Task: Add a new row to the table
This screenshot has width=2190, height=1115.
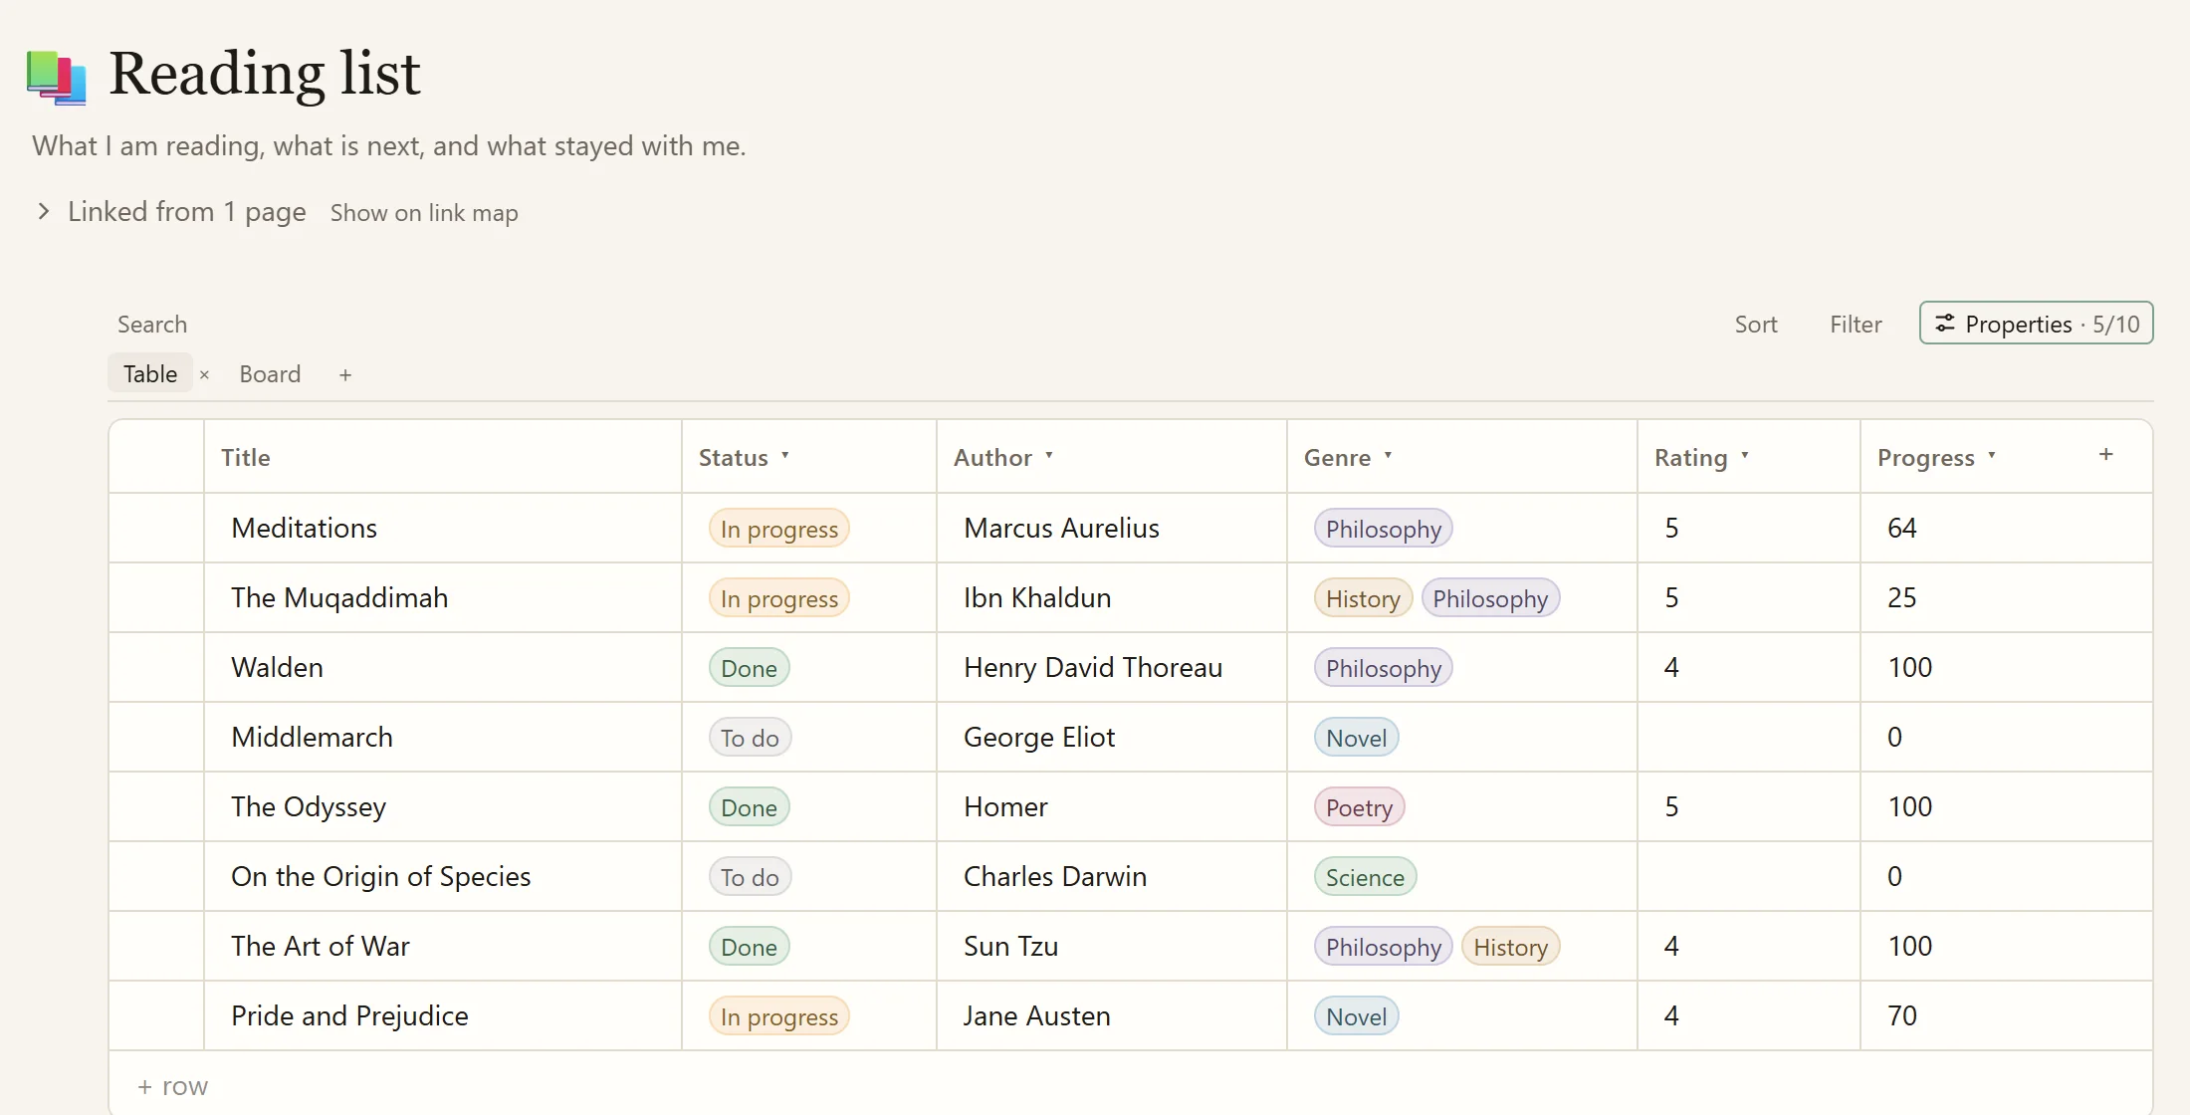Action: pos(173,1086)
